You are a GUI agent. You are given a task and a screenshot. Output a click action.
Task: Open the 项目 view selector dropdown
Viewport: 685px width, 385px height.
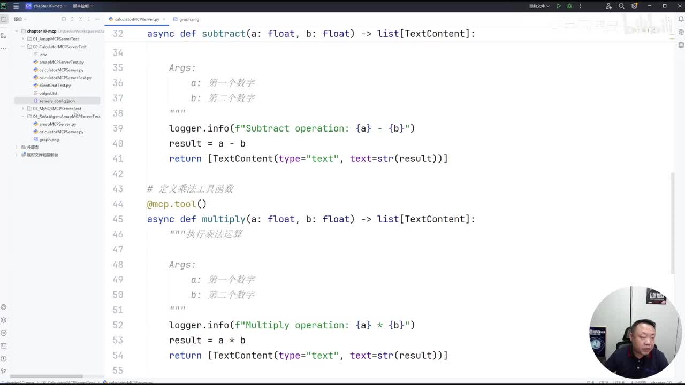pos(20,19)
